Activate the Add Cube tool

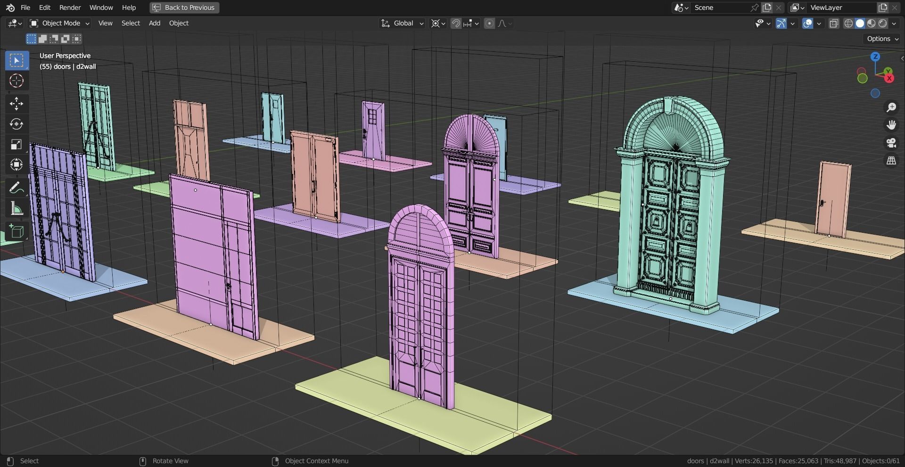(x=16, y=231)
